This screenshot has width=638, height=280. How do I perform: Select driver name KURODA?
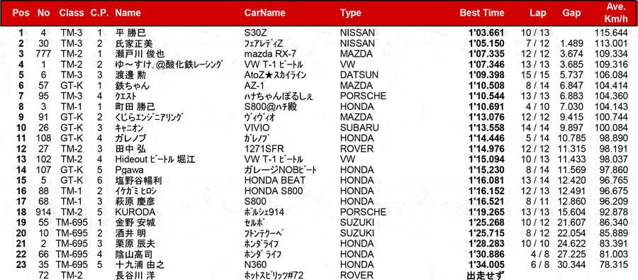point(135,212)
